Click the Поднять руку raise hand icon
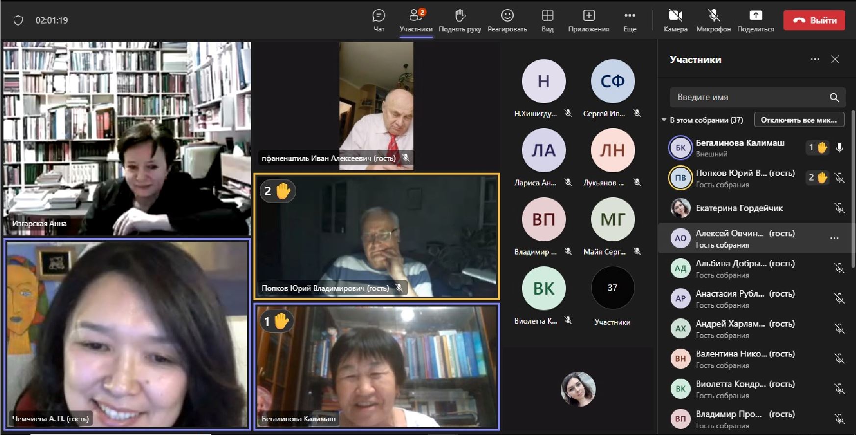856x435 pixels. (x=459, y=16)
